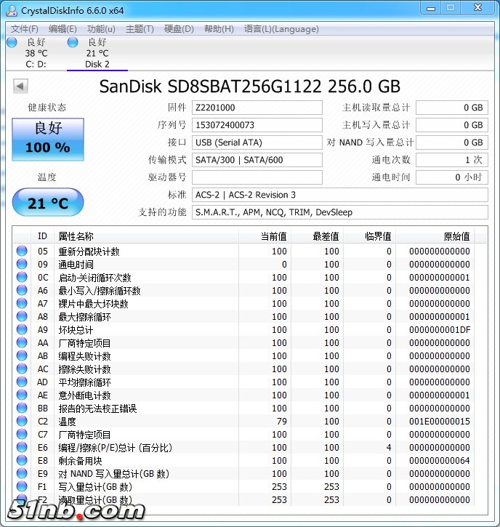Open the 功能(u) menu
Screen dimensions: 500x527
(101, 29)
